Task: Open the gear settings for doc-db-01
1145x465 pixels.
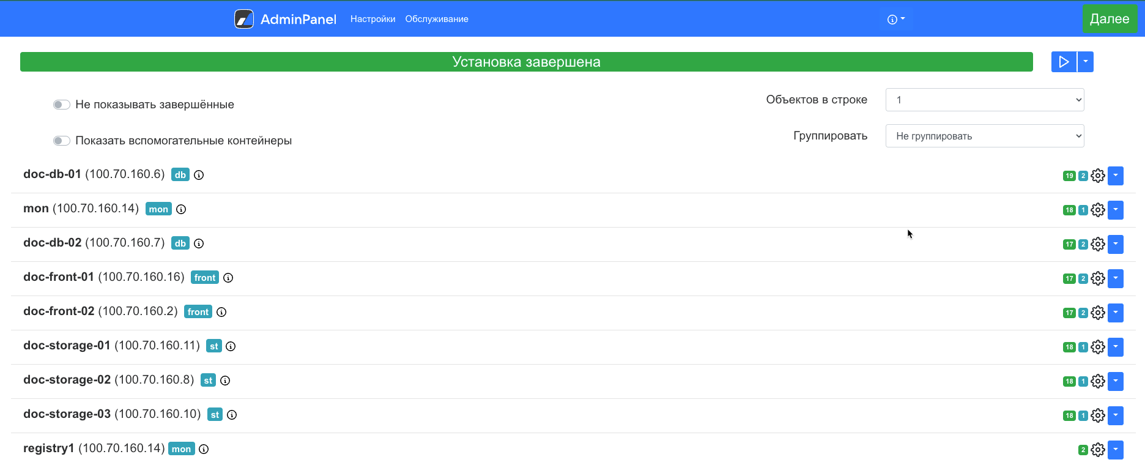Action: pos(1098,176)
